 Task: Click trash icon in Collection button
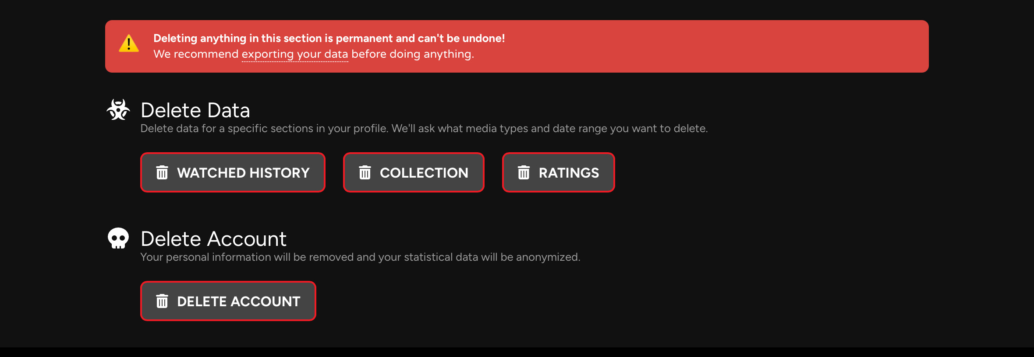point(365,172)
